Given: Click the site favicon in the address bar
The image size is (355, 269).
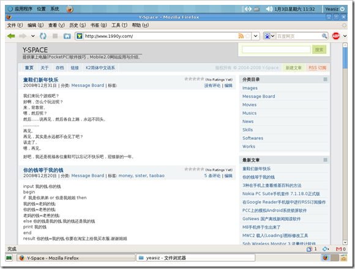Looking at the screenshot, I should [80, 36].
